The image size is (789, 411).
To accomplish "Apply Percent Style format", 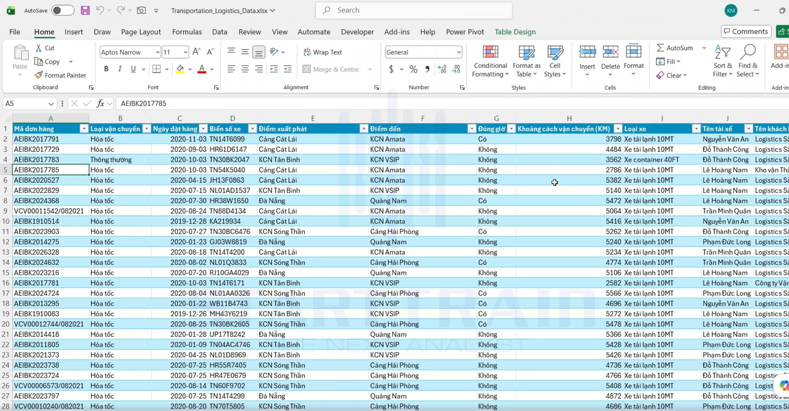I will (x=413, y=69).
